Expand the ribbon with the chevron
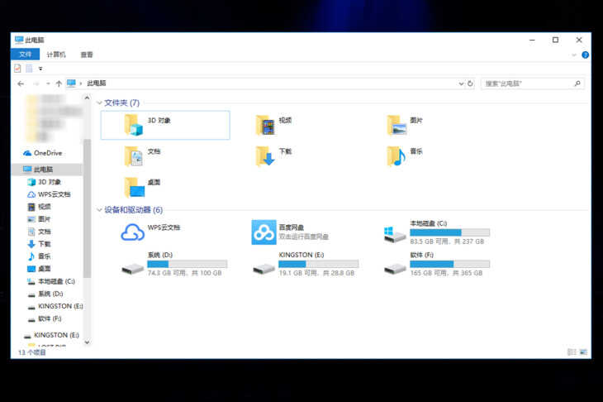This screenshot has height=402, width=603. point(574,55)
